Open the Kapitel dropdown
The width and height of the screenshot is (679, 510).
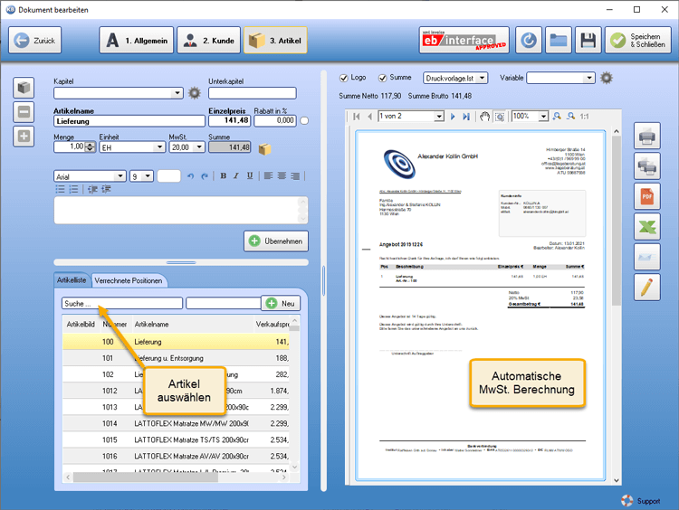(x=177, y=93)
